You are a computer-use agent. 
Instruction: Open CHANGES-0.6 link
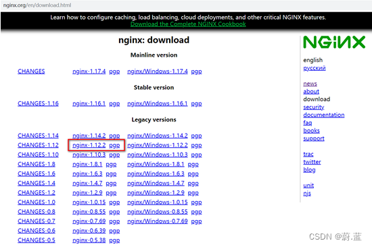pos(37,230)
